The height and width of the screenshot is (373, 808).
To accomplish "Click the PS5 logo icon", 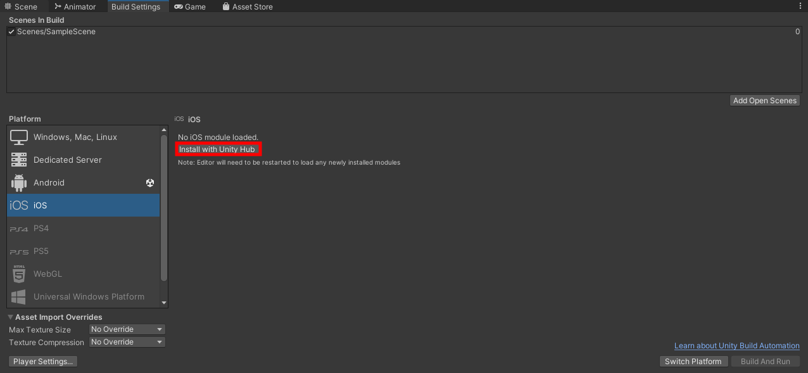I will (x=19, y=251).
